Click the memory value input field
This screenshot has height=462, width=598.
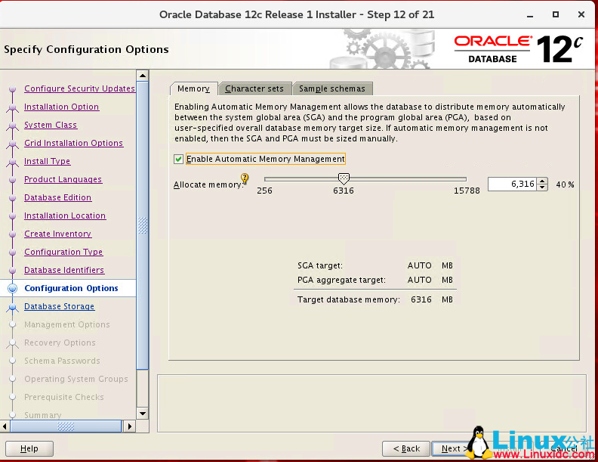512,184
